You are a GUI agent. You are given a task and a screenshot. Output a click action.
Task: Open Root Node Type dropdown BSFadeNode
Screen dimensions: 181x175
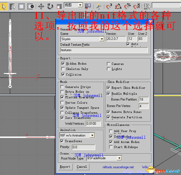pos(104,158)
